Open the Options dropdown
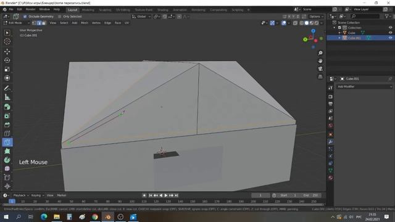This screenshot has width=395, height=222. (x=316, y=17)
